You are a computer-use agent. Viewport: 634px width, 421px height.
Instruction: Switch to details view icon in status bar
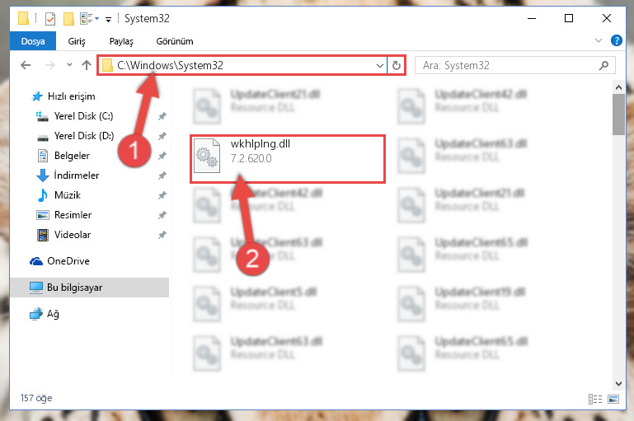coord(594,400)
